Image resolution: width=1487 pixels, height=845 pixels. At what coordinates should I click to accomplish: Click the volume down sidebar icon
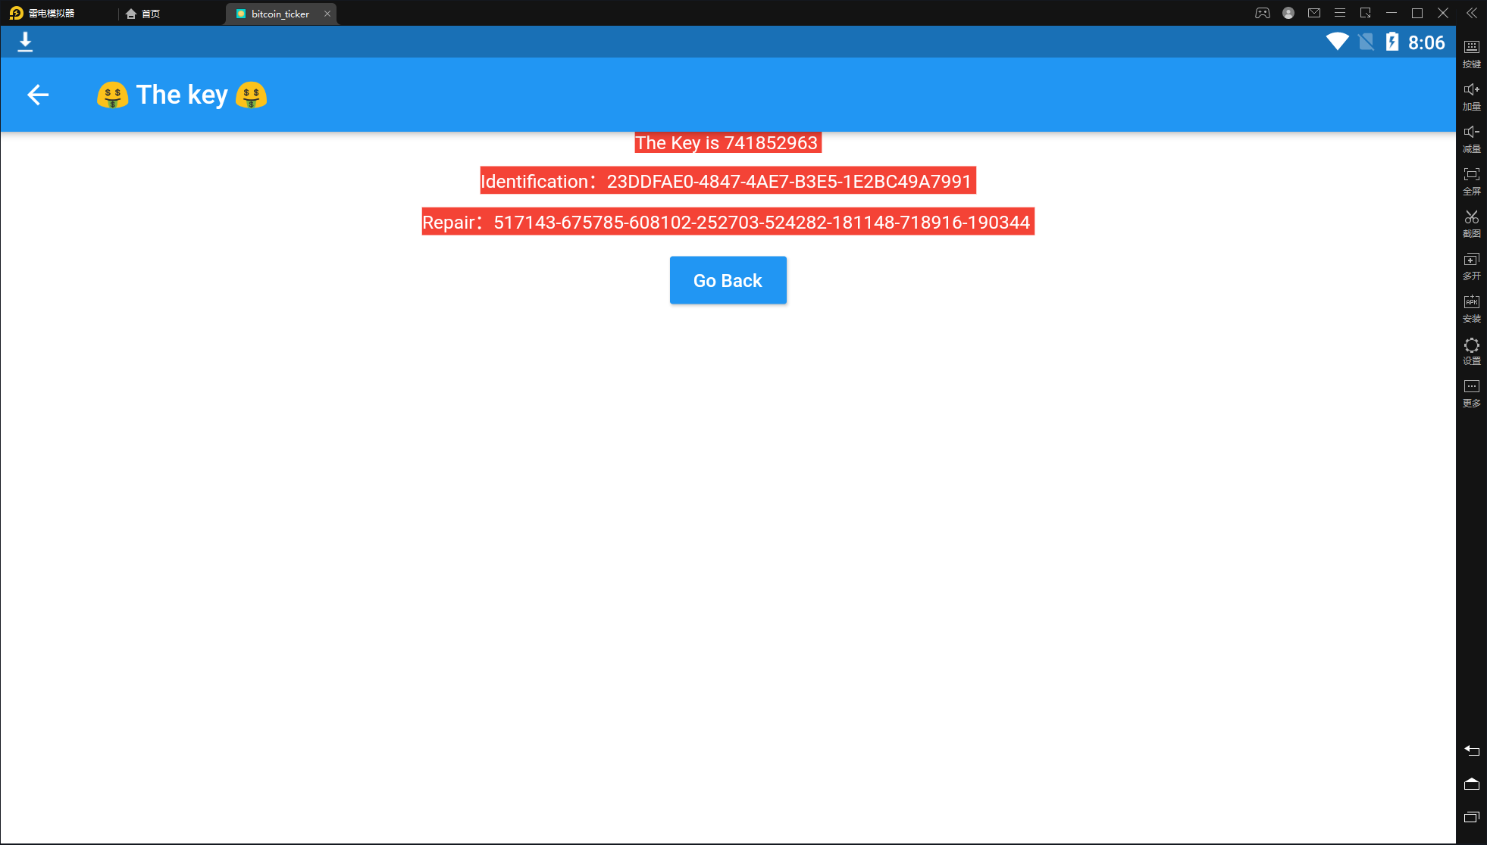[x=1471, y=137]
